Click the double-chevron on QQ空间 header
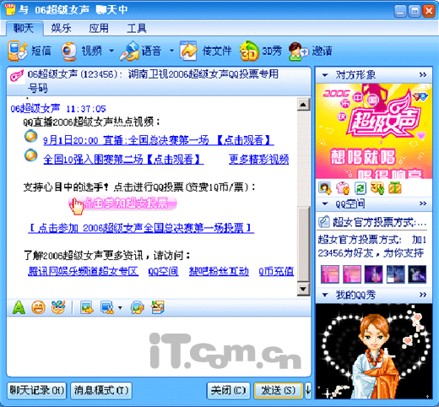Image resolution: width=439 pixels, height=407 pixels. [423, 203]
